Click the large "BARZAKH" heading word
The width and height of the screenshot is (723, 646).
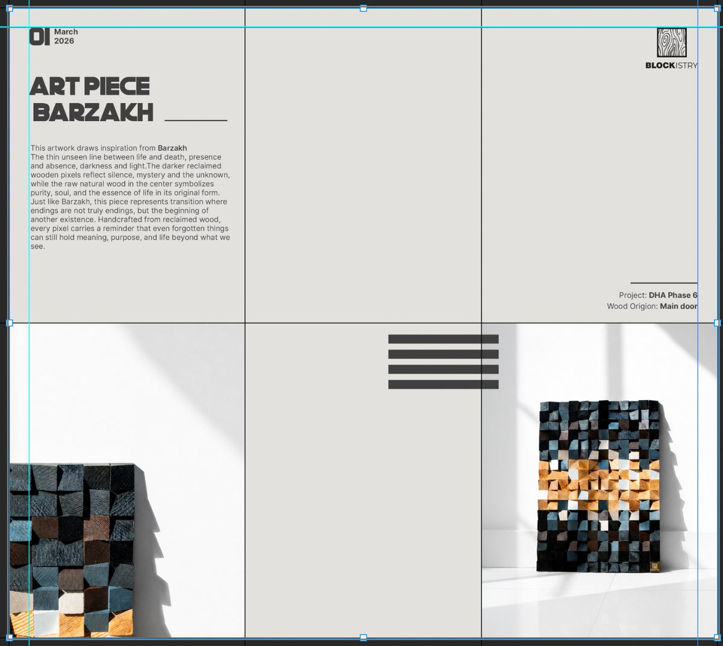[93, 113]
